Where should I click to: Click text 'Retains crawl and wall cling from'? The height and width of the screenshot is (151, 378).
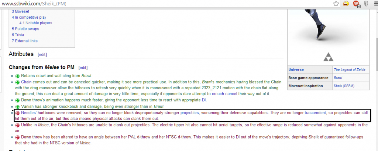tap(51, 76)
